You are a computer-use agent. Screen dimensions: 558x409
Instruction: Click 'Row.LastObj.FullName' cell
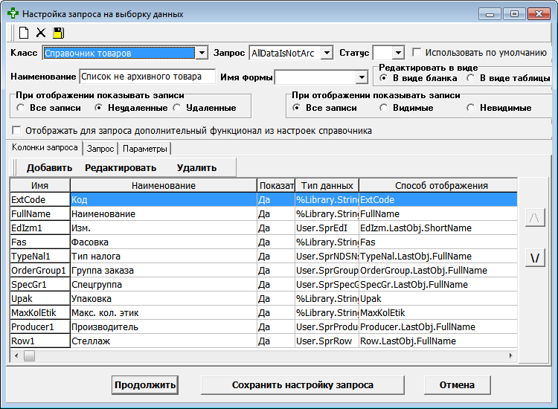click(x=438, y=341)
